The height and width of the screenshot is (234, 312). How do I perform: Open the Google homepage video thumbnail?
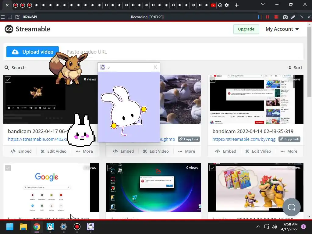pyautogui.click(x=51, y=187)
